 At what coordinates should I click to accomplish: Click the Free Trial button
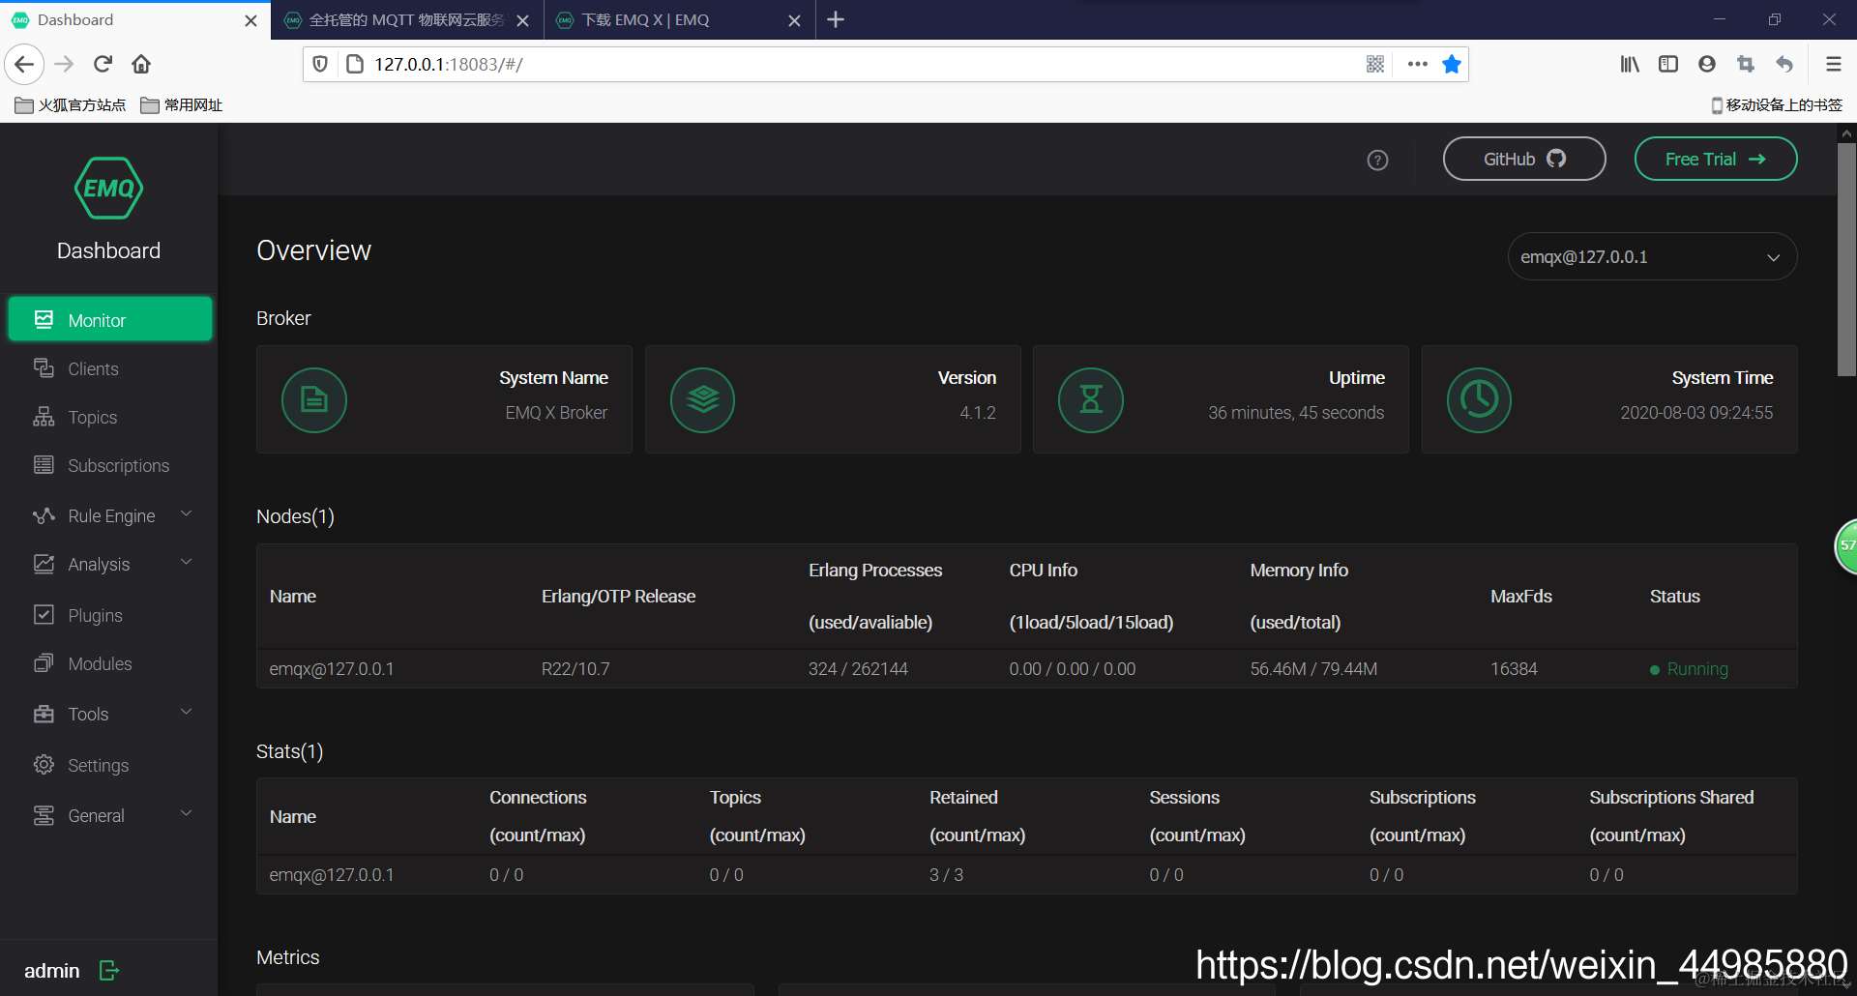coord(1716,159)
